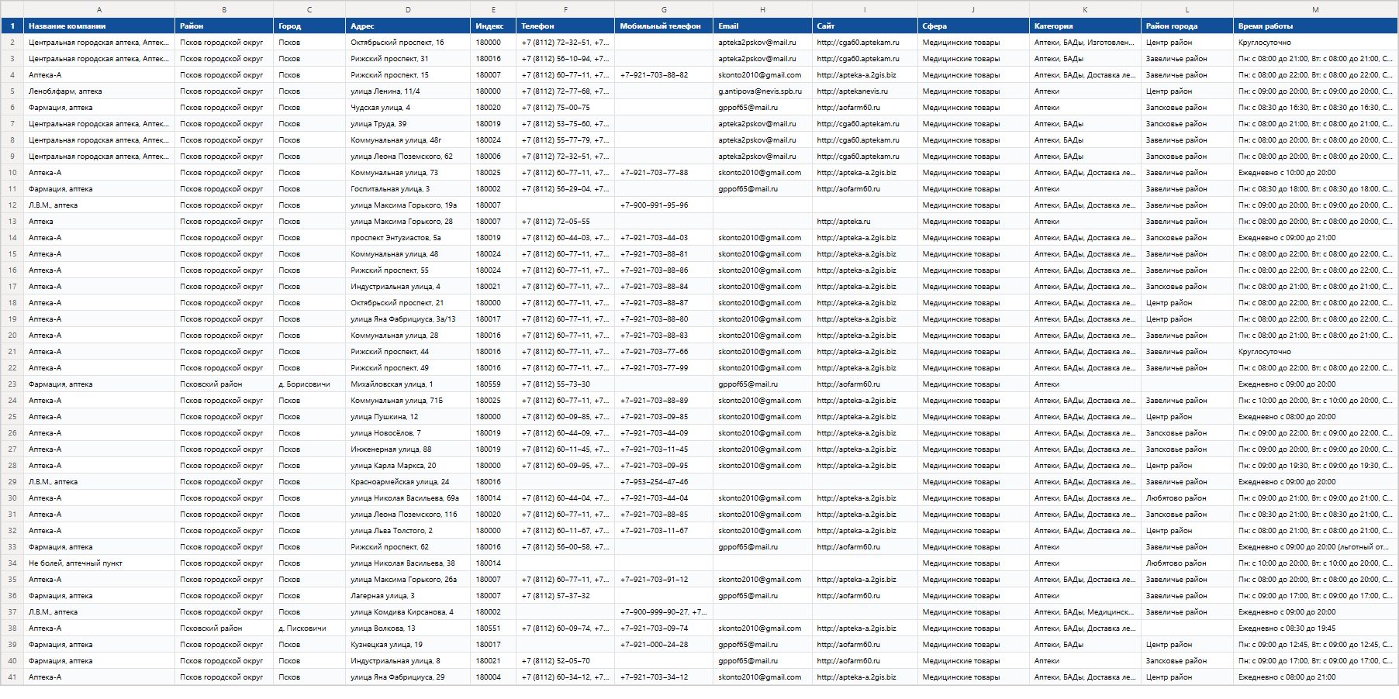Select the 'улица Льва Толстого, 2' cell
The image size is (1399, 699).
point(408,530)
